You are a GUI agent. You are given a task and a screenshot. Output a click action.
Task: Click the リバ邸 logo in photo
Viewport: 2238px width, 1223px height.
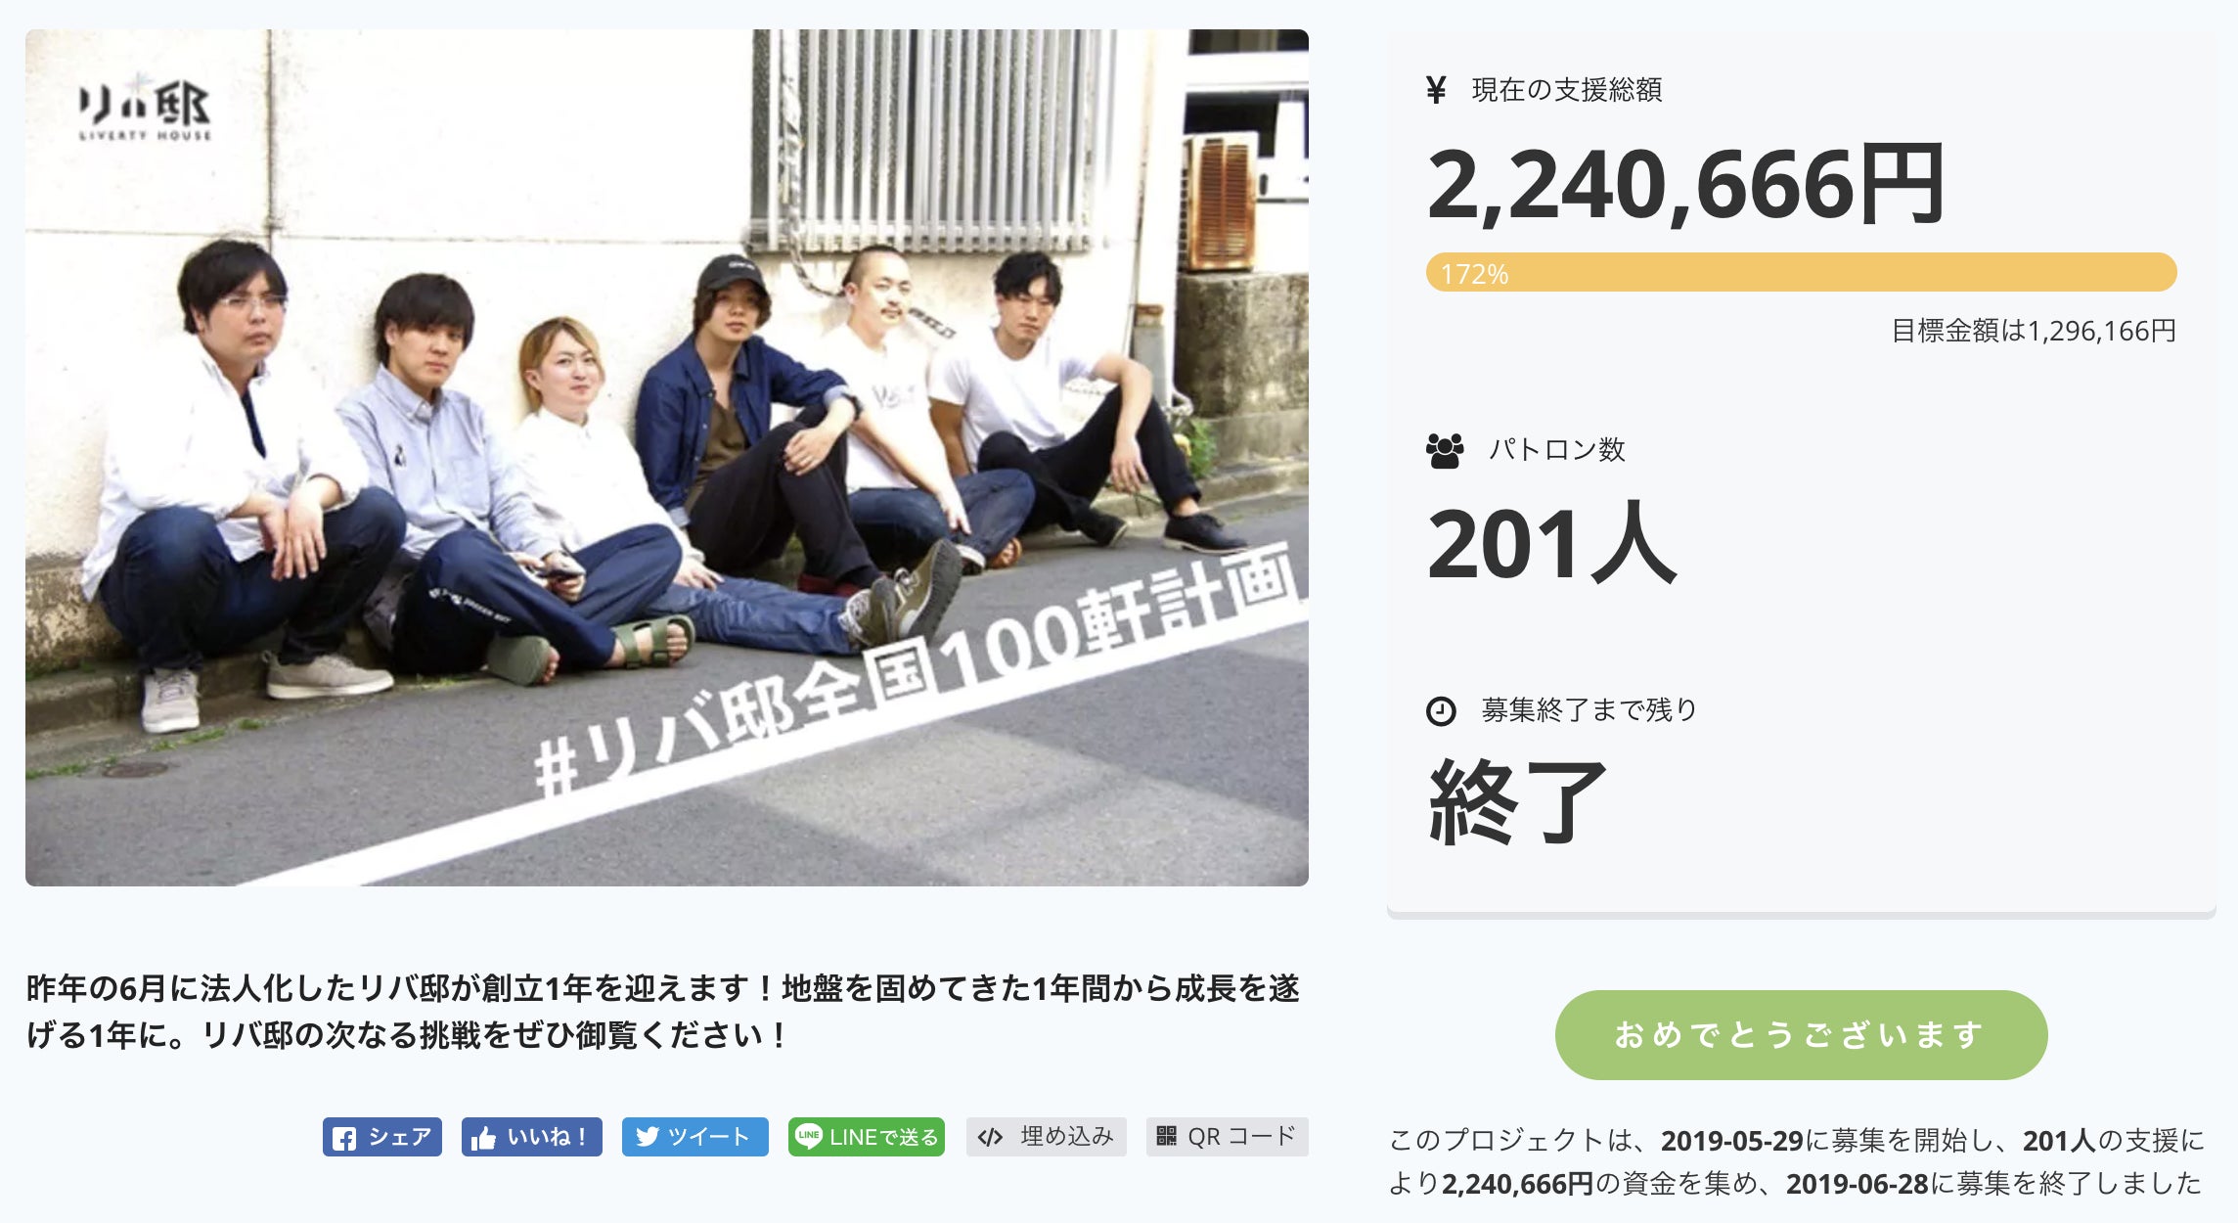coord(145,111)
